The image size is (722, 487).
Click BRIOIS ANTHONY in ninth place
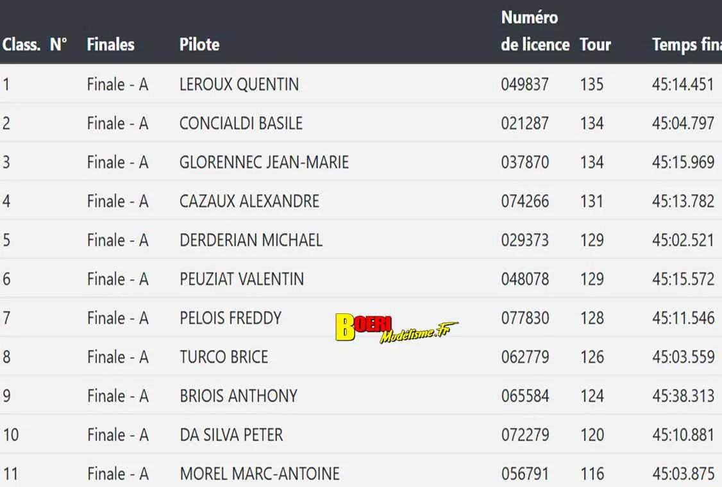239,396
